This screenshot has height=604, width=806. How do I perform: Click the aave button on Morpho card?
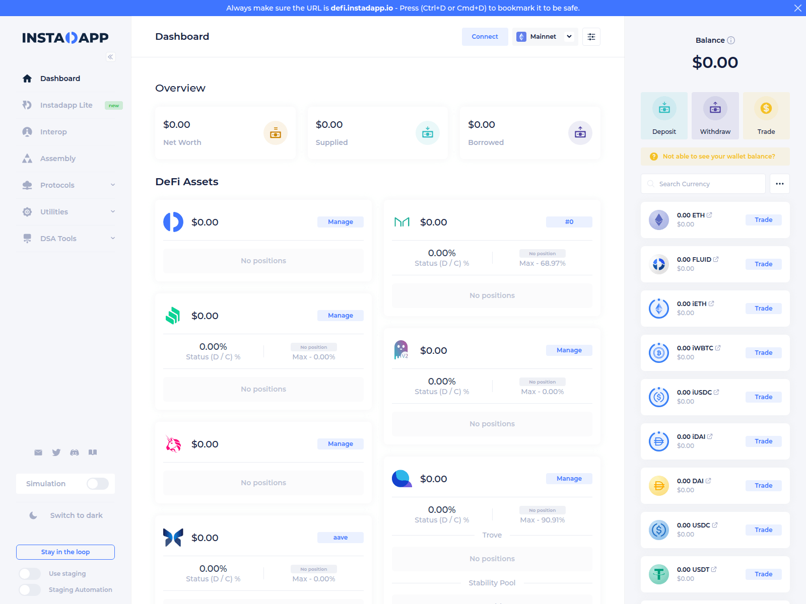pyautogui.click(x=341, y=538)
